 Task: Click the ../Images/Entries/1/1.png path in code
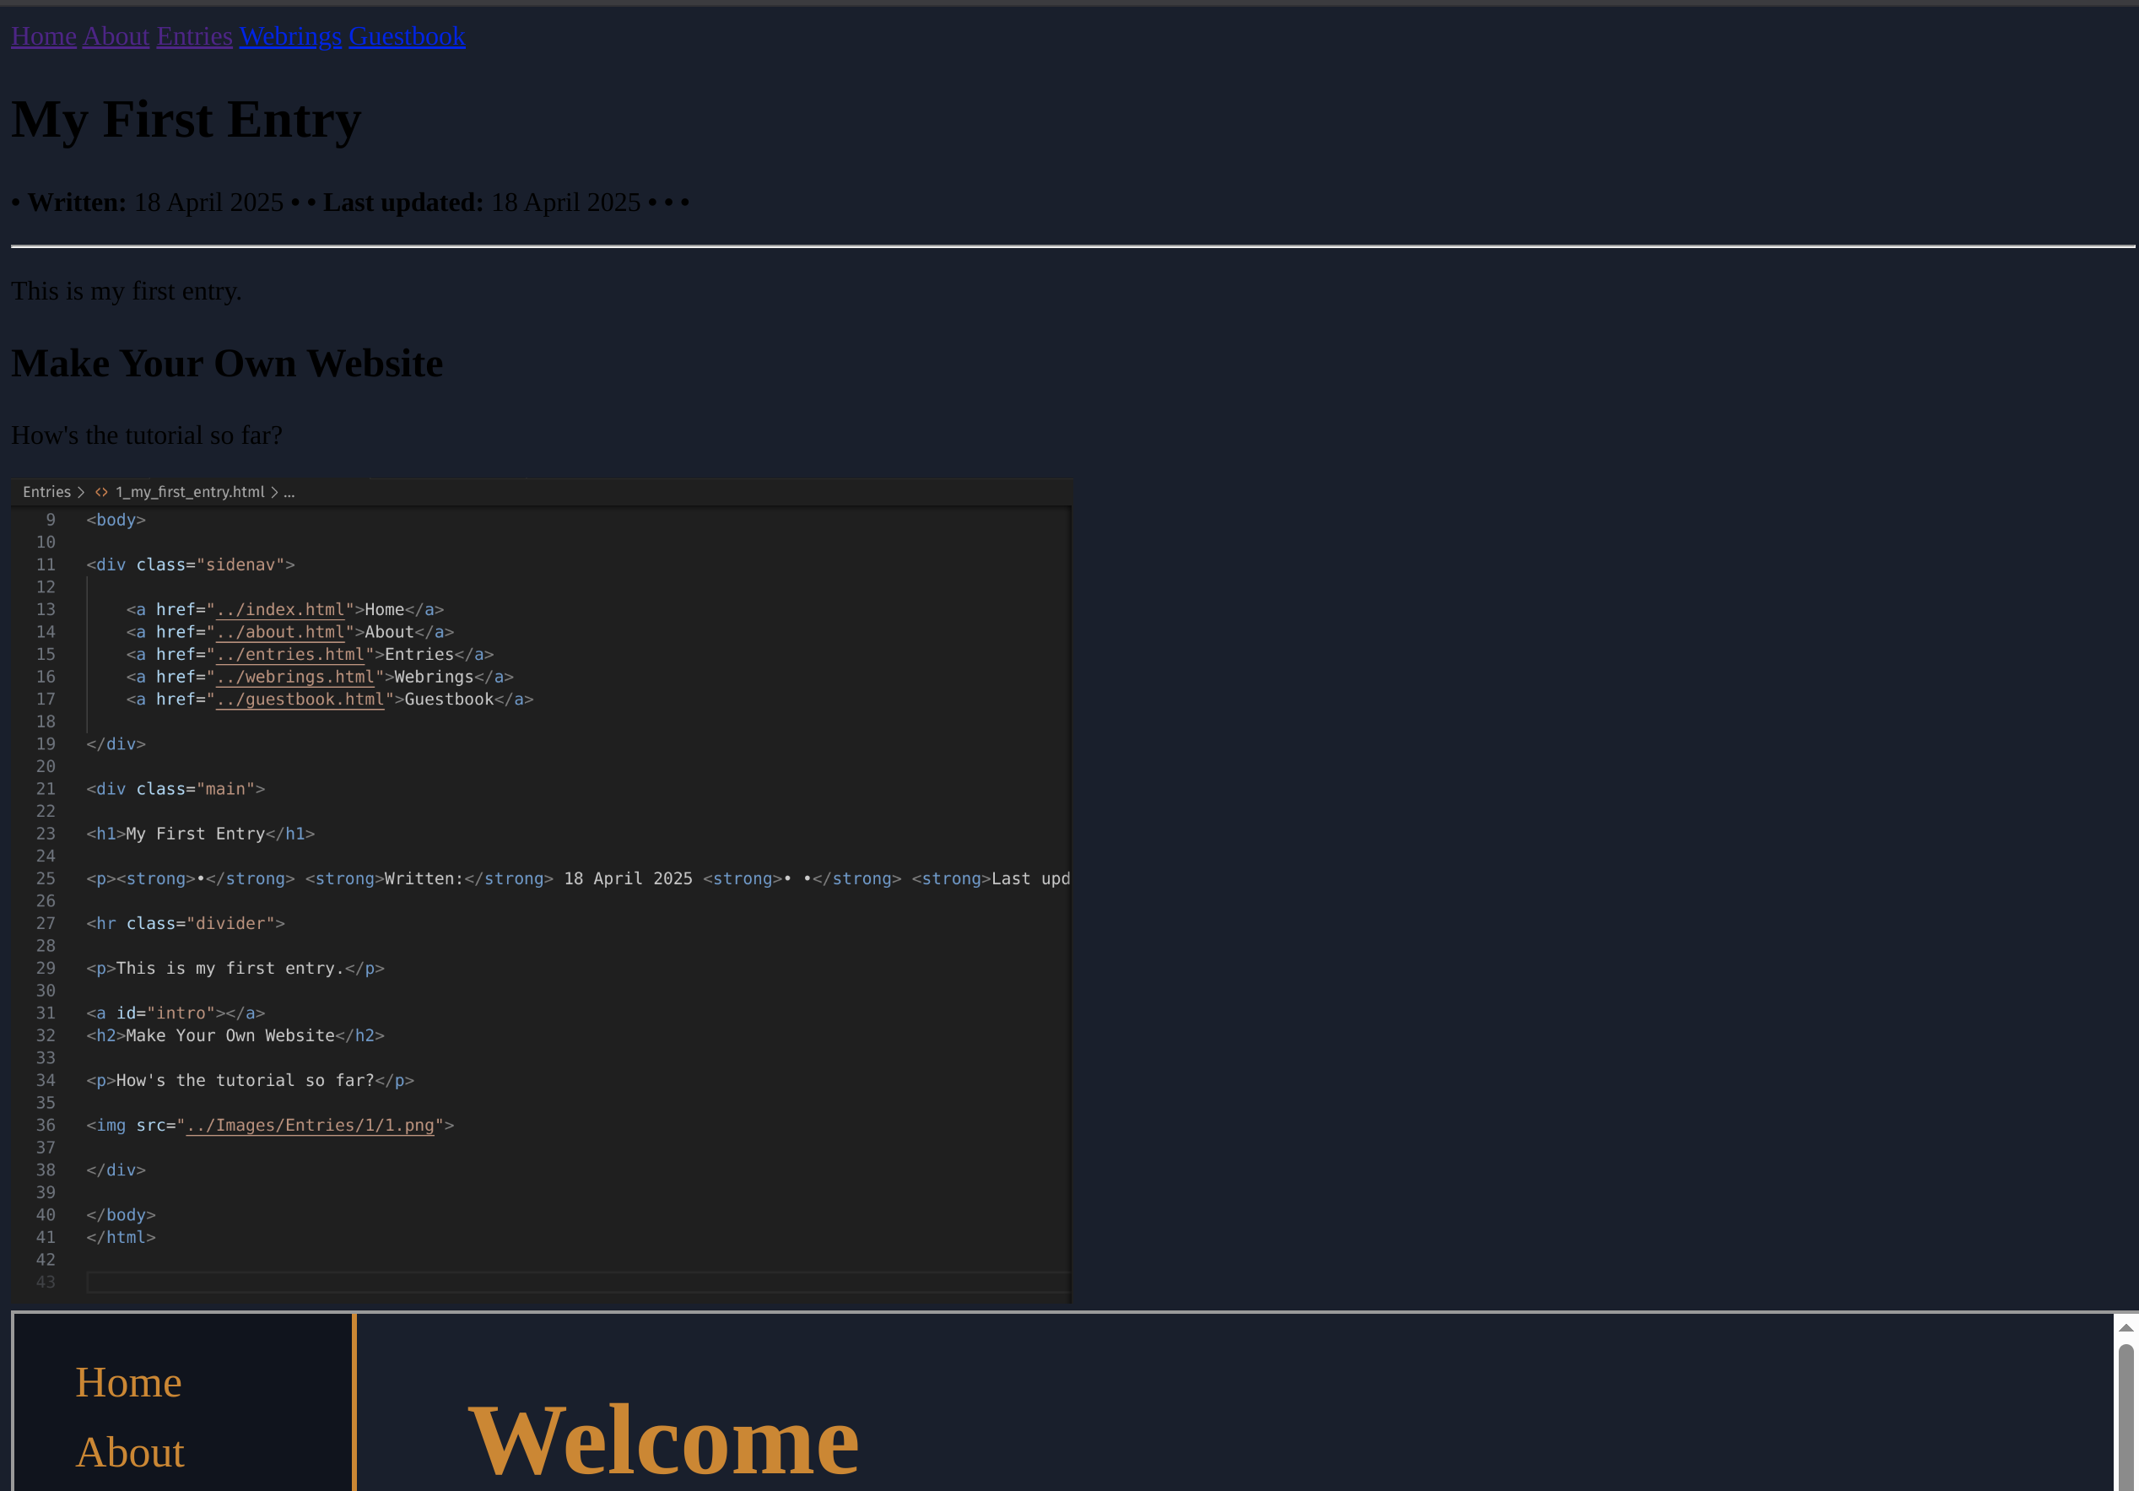click(311, 1126)
